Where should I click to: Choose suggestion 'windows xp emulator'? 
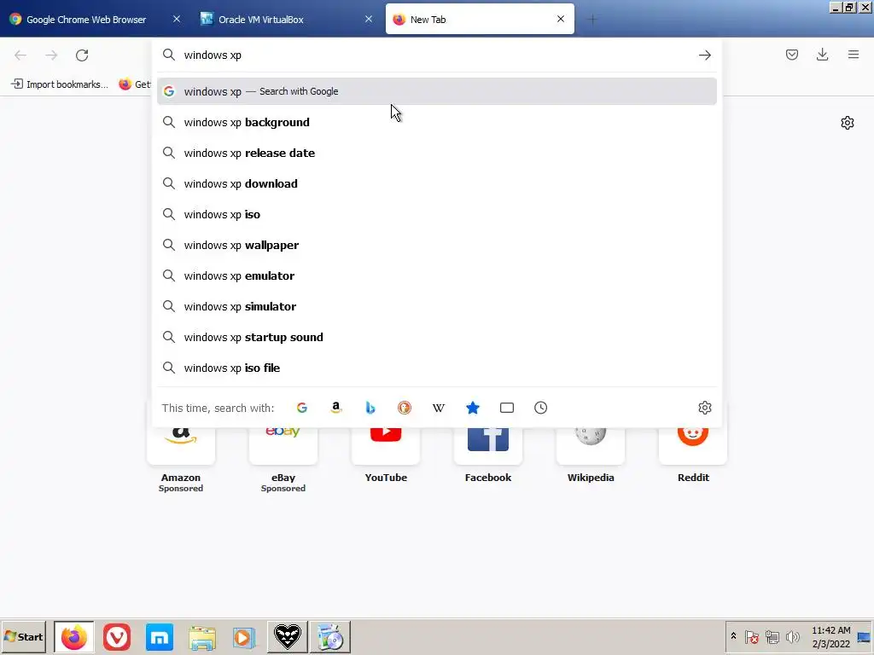click(436, 275)
